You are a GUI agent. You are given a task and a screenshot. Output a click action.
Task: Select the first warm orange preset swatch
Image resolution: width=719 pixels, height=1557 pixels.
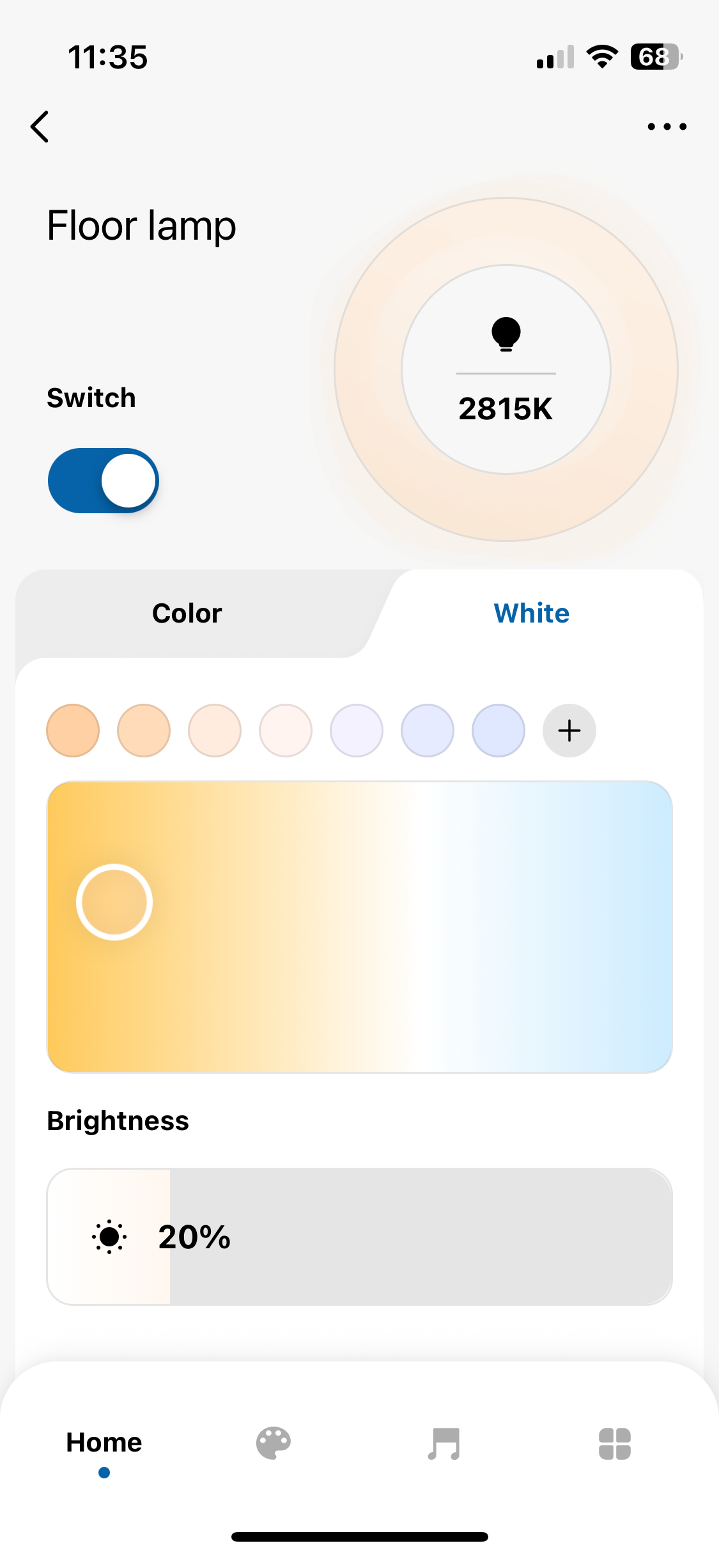[73, 731]
